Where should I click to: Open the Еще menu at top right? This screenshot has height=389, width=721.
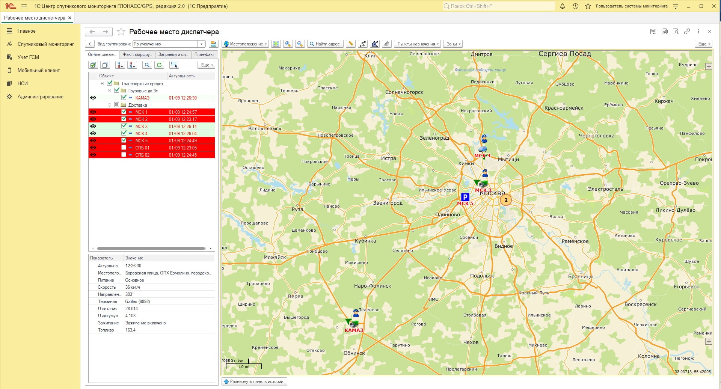pos(704,44)
